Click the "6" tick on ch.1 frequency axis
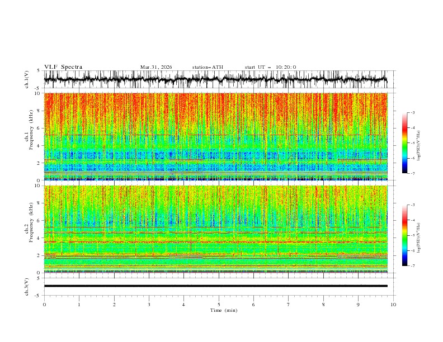The width and height of the screenshot is (443, 342). click(x=39, y=128)
